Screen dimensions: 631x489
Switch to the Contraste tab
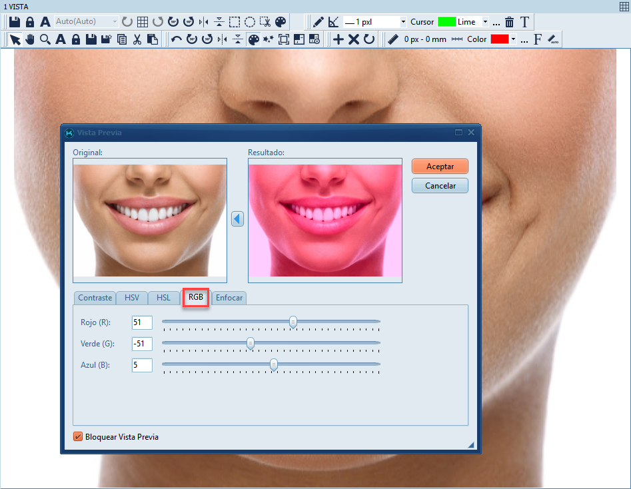pyautogui.click(x=95, y=298)
